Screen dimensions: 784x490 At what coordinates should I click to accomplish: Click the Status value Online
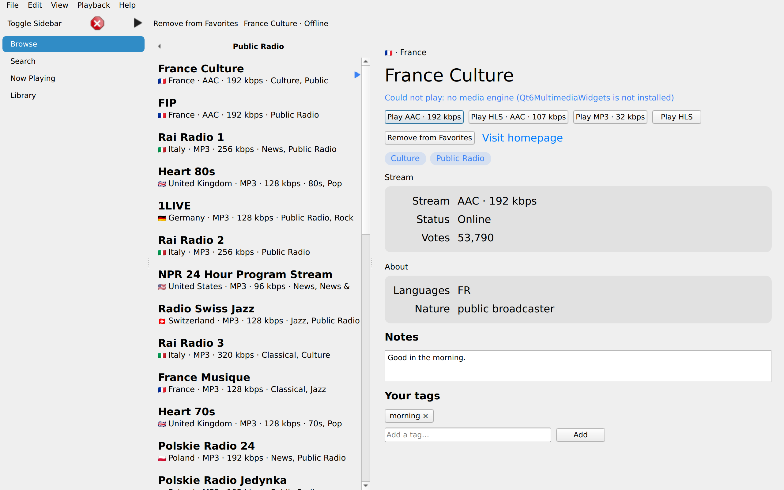tap(474, 219)
